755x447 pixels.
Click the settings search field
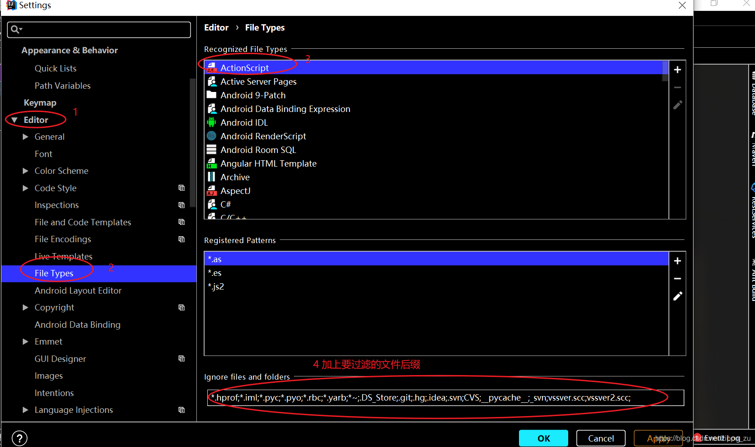99,30
